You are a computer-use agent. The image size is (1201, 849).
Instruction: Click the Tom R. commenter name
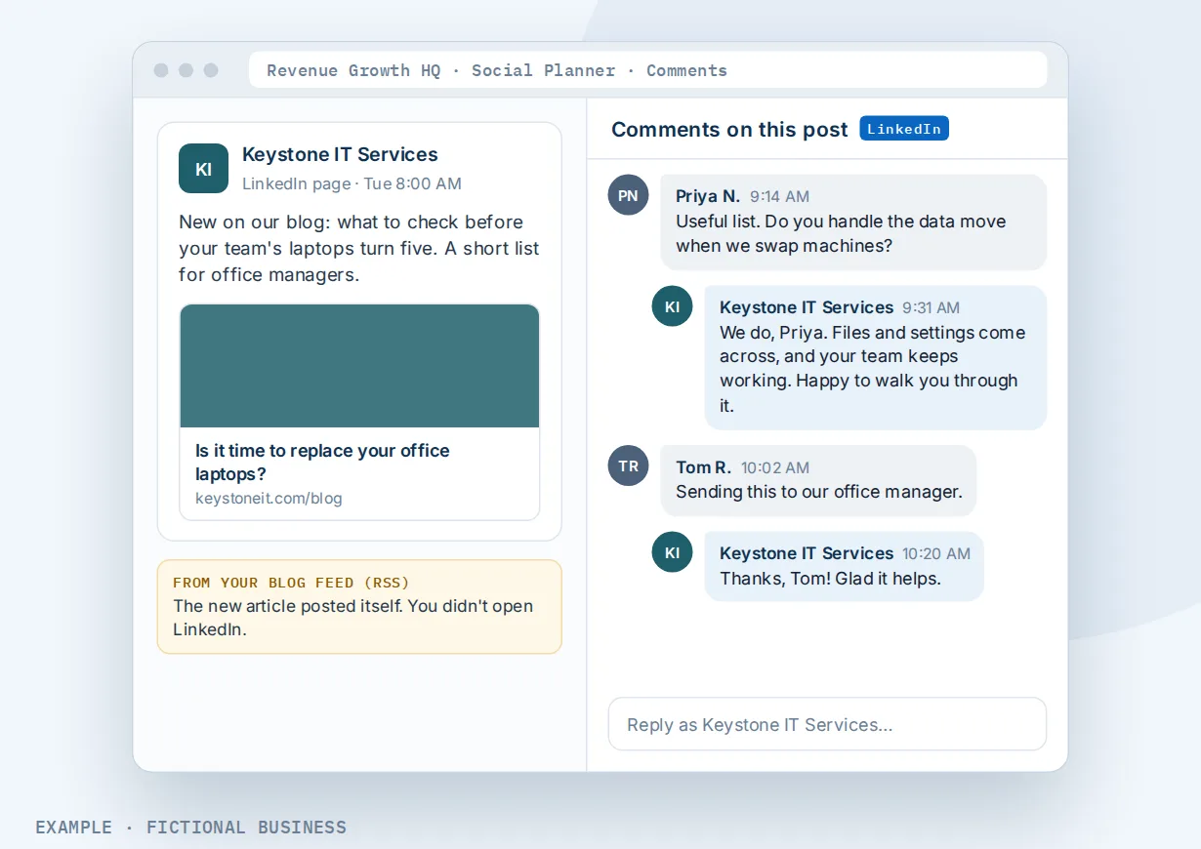[703, 467]
